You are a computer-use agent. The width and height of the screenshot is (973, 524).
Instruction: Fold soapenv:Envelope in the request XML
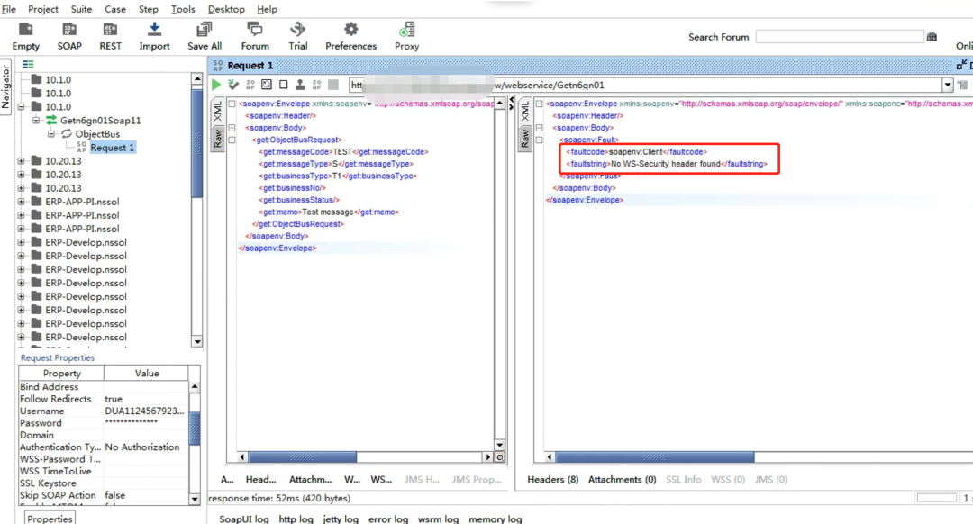point(232,104)
